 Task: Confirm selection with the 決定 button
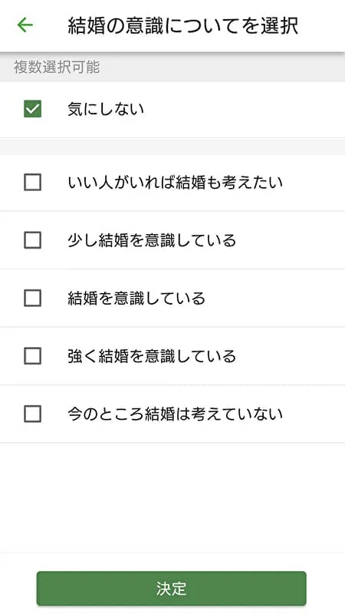coord(171,589)
